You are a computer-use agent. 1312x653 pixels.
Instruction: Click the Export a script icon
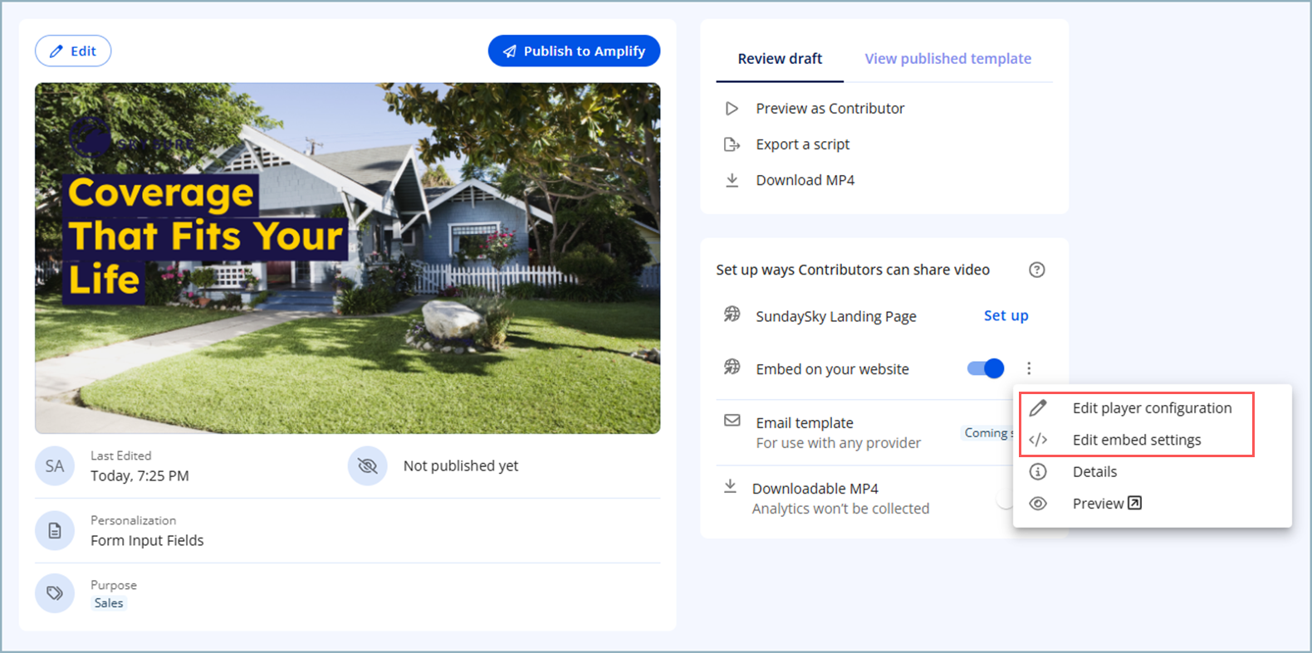tap(732, 144)
